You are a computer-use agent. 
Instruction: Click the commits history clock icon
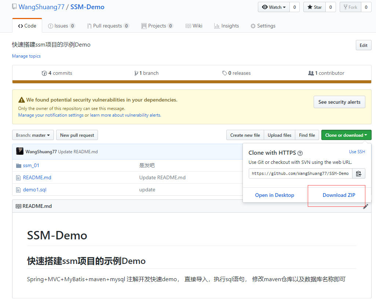click(44, 73)
